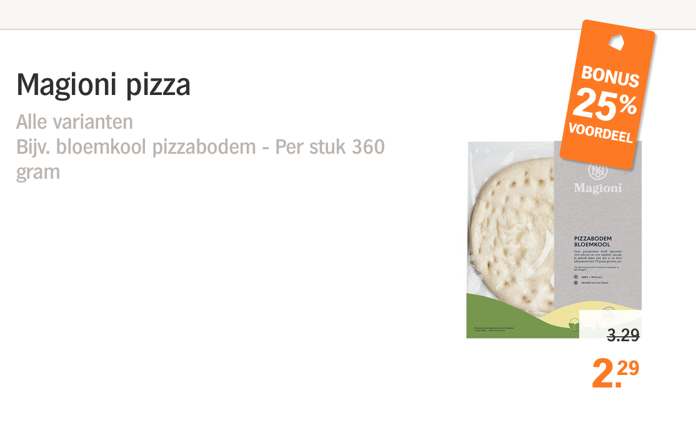Click the "Alle varianten" subtitle

point(74,122)
